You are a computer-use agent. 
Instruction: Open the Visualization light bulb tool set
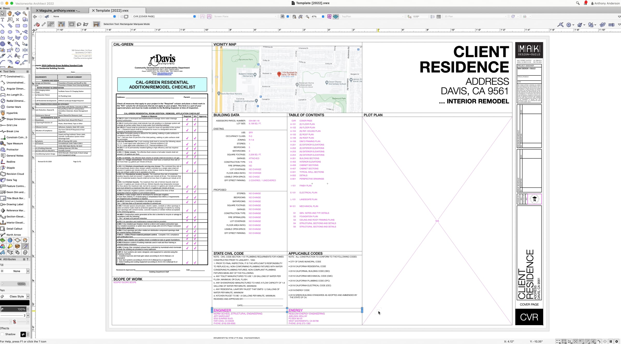point(10,246)
